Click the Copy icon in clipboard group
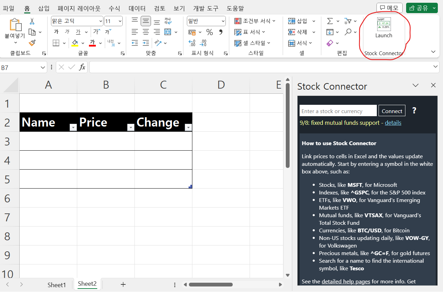This screenshot has height=292, width=443. (32, 32)
